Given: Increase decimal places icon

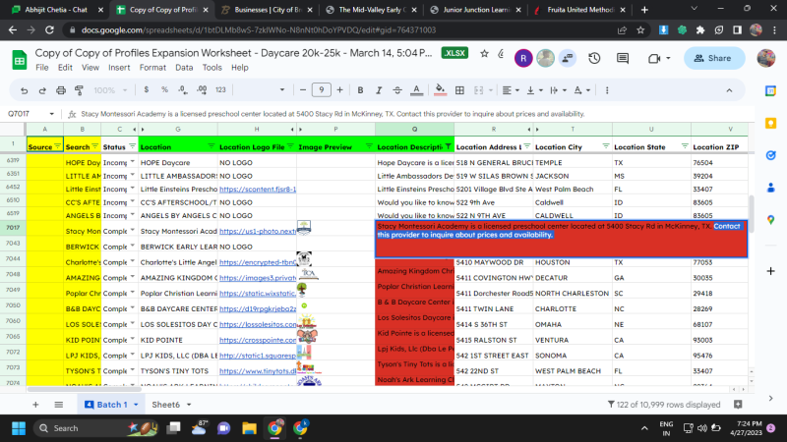Looking at the screenshot, I should 202,89.
